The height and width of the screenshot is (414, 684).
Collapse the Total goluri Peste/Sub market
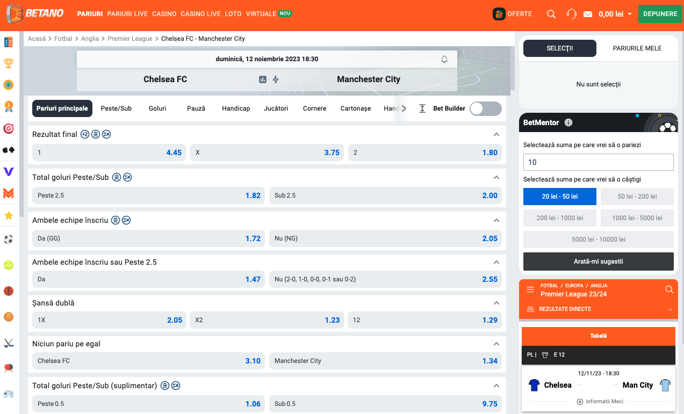coord(496,177)
